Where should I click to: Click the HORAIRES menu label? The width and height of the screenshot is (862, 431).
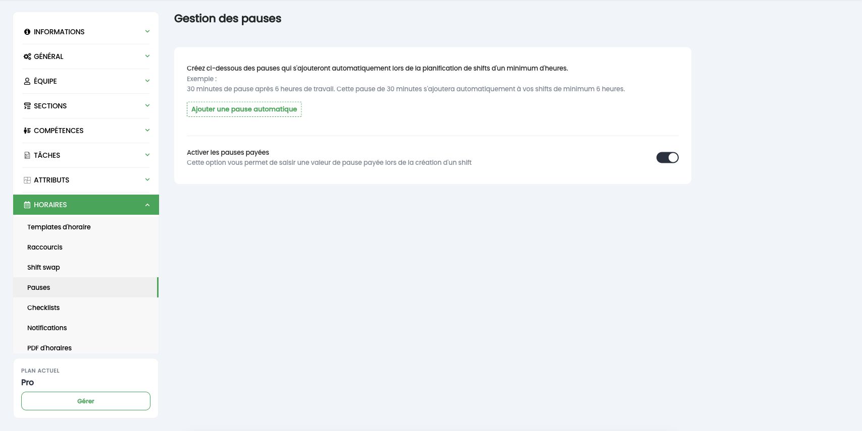coord(50,205)
